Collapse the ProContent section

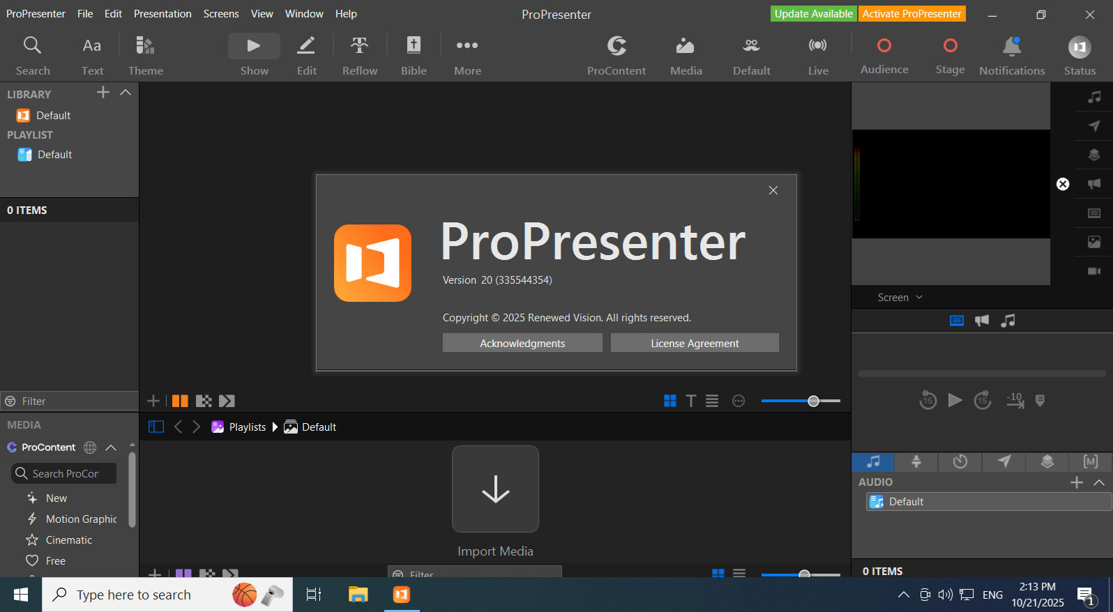point(111,447)
